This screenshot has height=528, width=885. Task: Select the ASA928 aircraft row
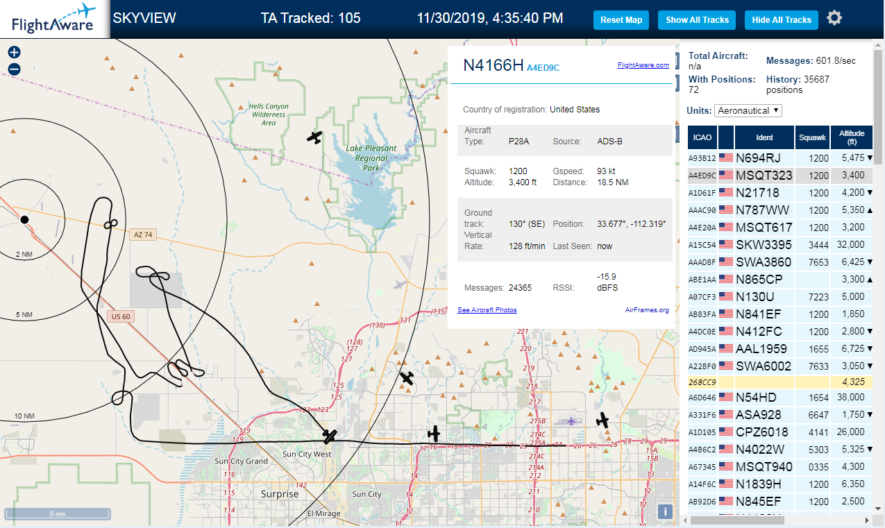[780, 415]
